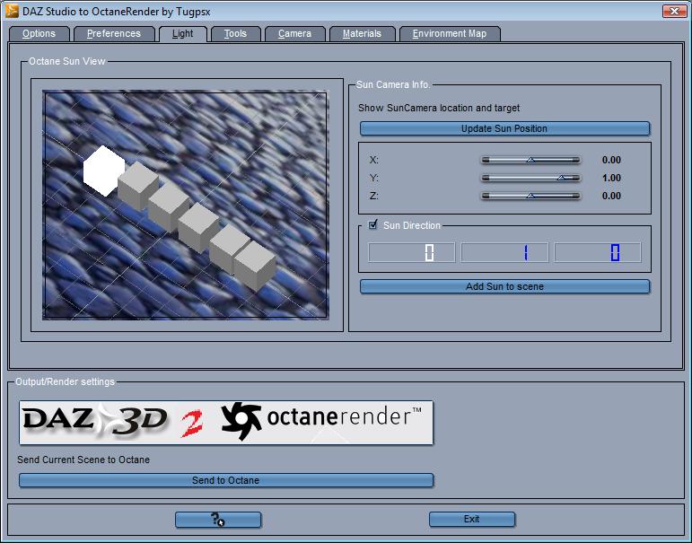
Task: Click Add Sun to scene button
Action: pyautogui.click(x=504, y=286)
